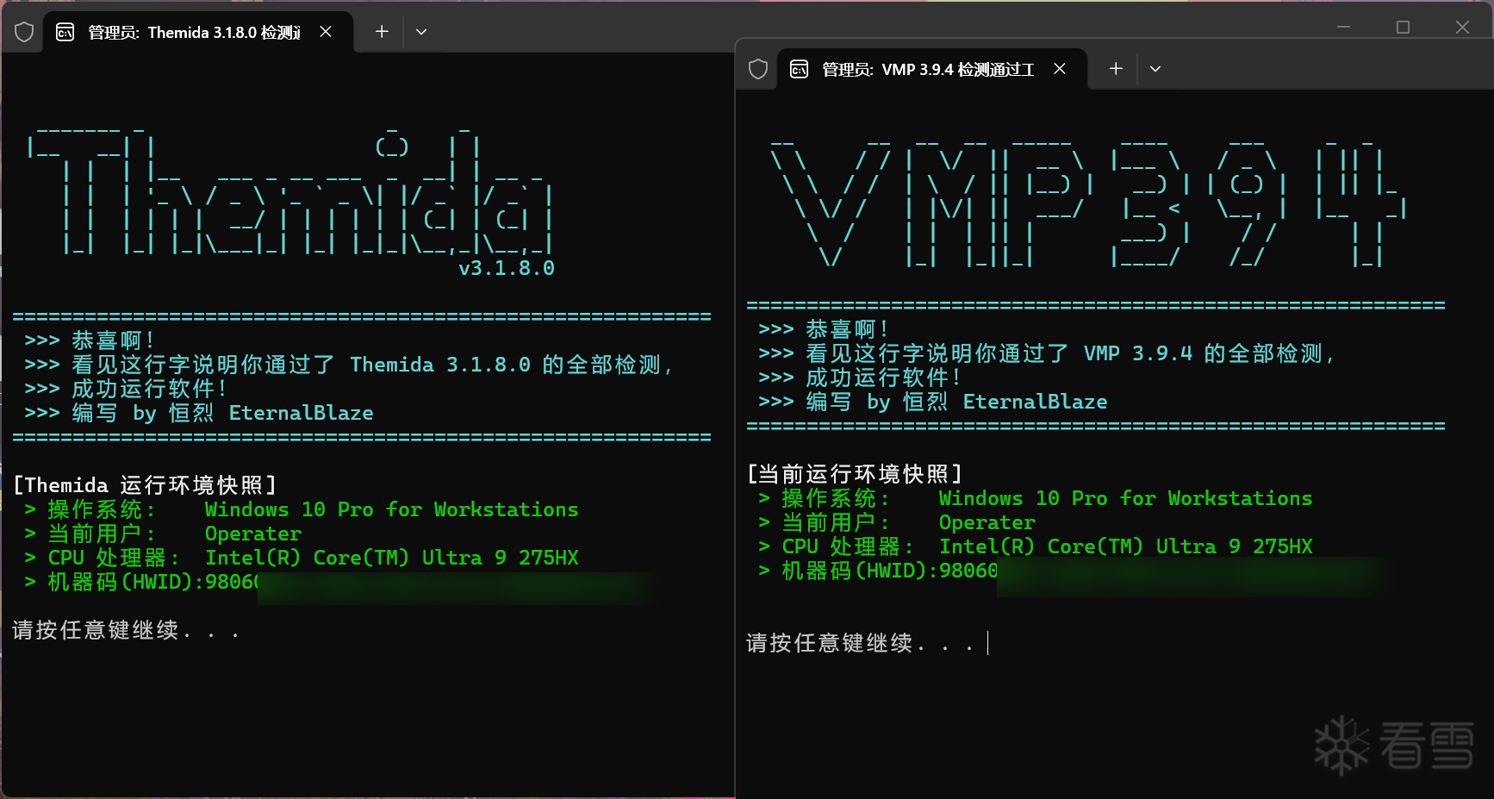Click the 编写 by 恒烈 EternalBlaze line in Themida
The image size is (1494, 799).
coord(199,413)
